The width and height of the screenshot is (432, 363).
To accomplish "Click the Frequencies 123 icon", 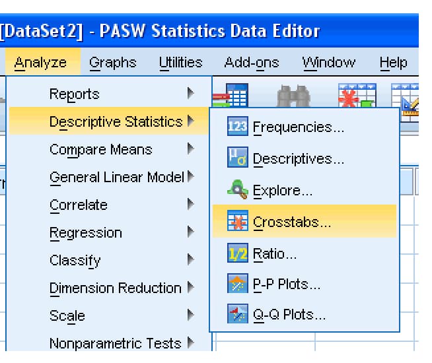I will click(x=238, y=126).
